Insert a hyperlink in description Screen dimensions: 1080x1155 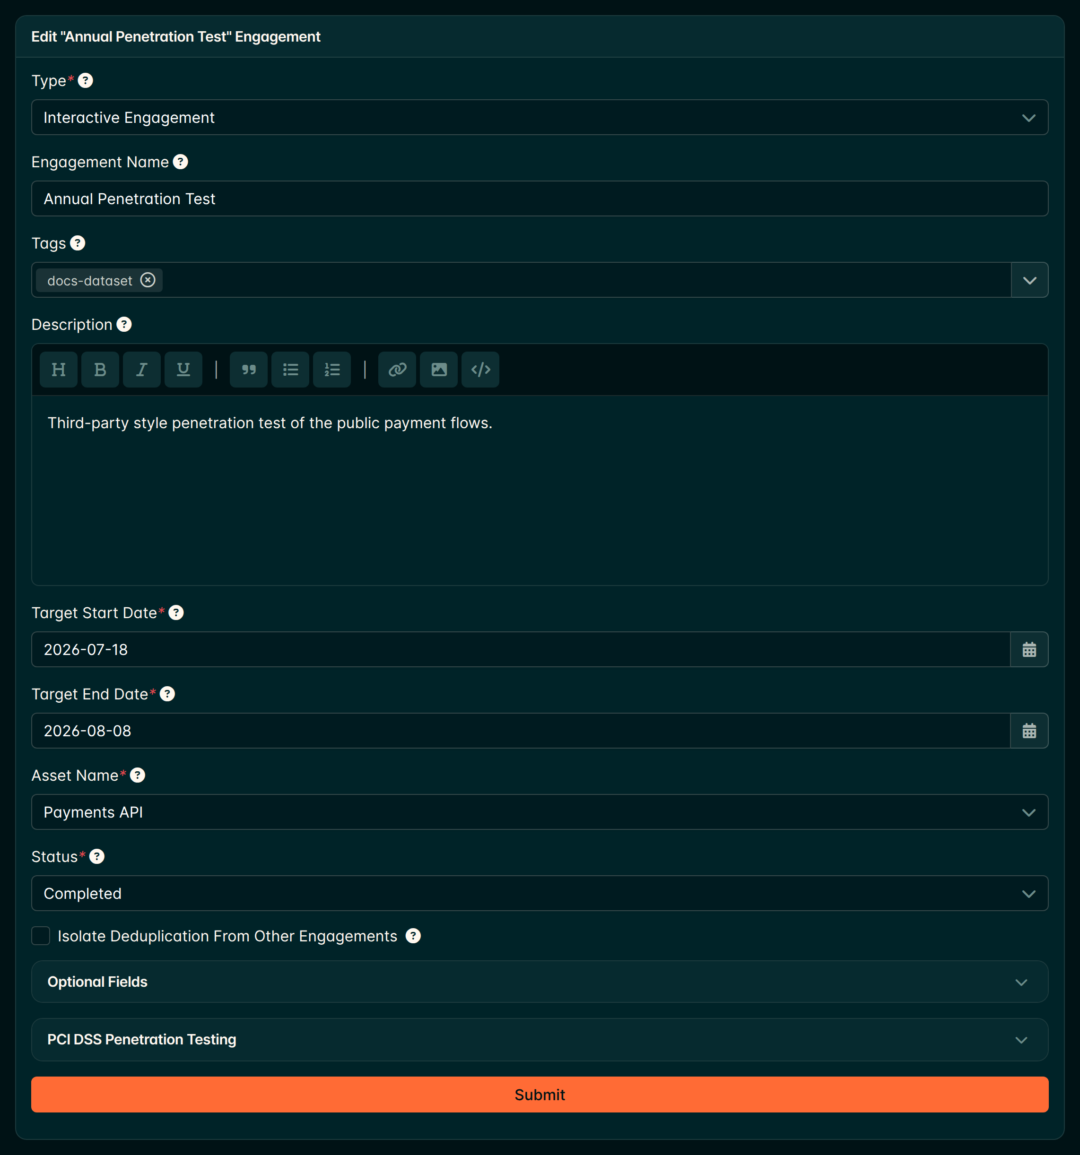point(397,370)
